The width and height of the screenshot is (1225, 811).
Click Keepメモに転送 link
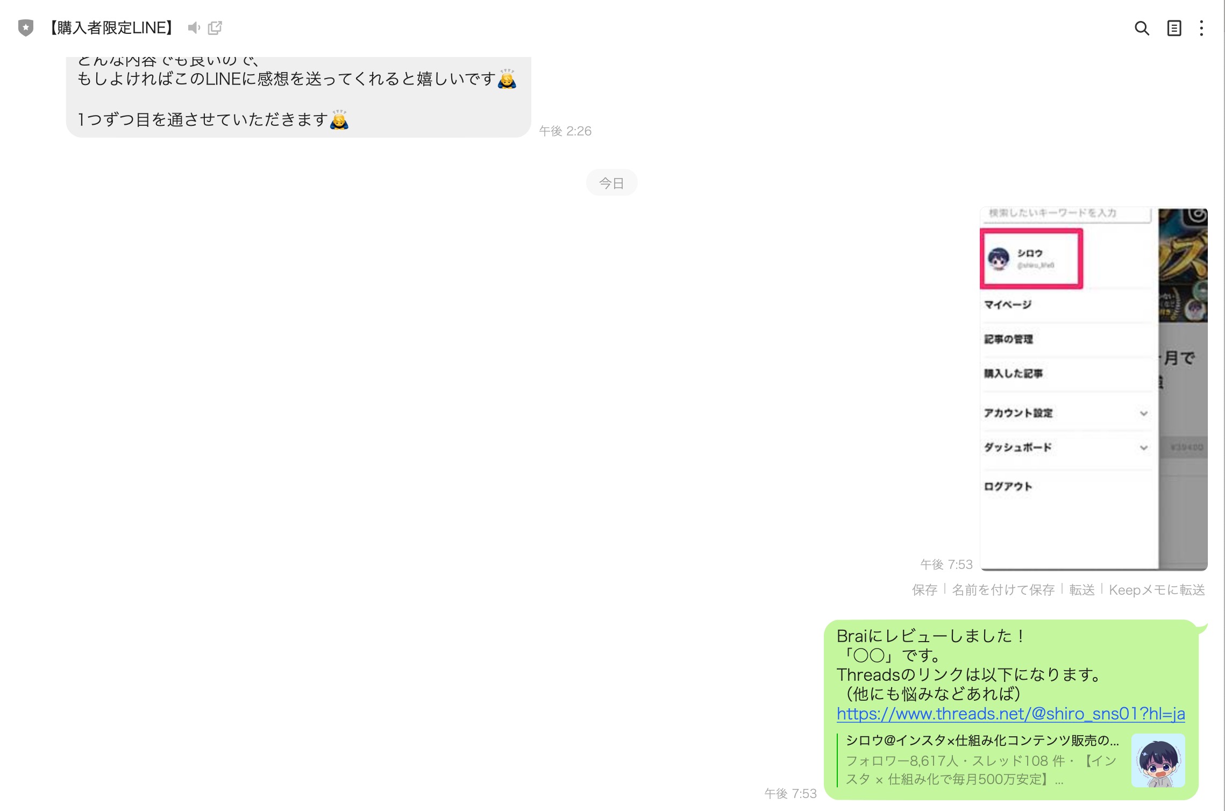tap(1156, 590)
